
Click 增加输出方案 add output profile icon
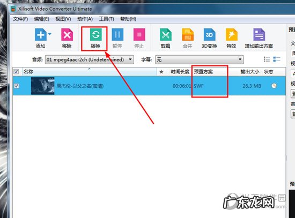coord(259,35)
